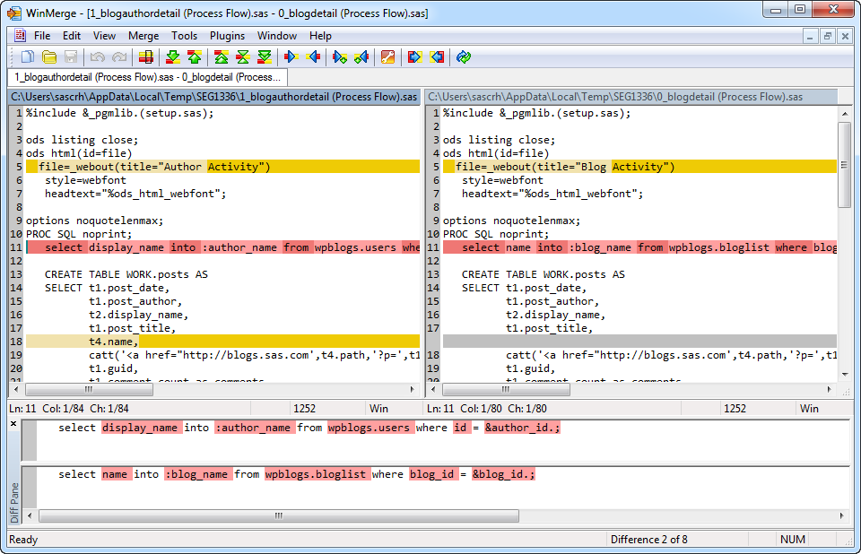Jump to Last Difference icon
The width and height of the screenshot is (861, 554).
[x=265, y=57]
